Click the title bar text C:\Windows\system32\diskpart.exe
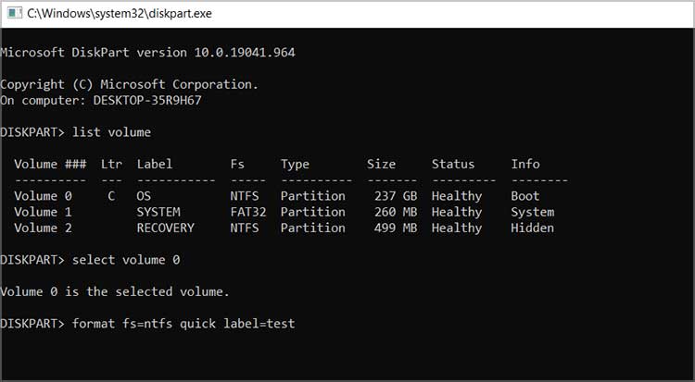 [x=120, y=13]
